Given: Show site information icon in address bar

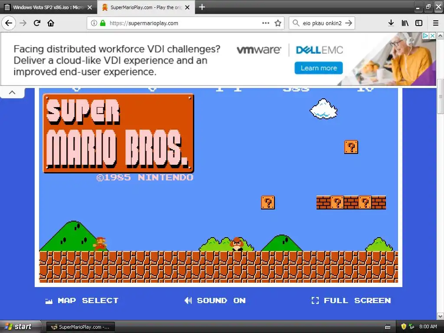Looking at the screenshot, I should tap(94, 23).
